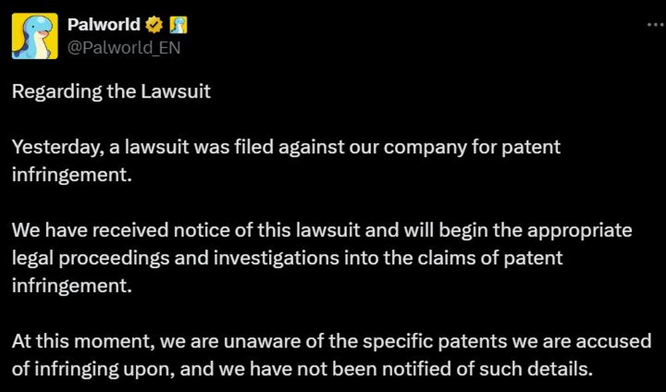666x392 pixels.
Task: Open the Palworld display name link
Action: pos(104,25)
